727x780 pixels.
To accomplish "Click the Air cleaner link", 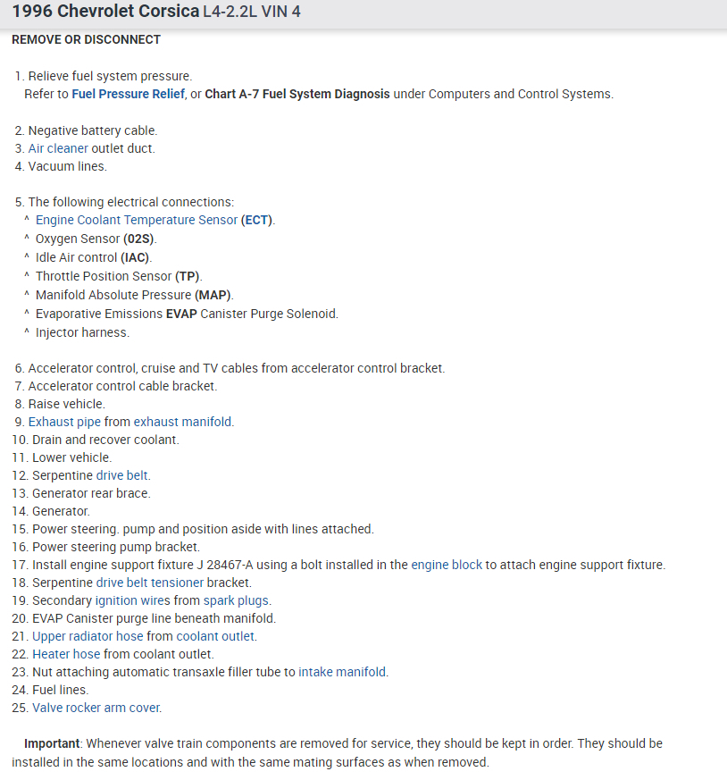I will (x=58, y=148).
